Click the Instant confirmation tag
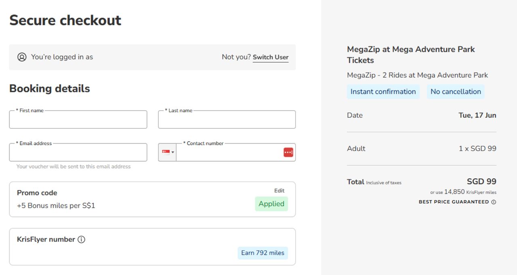Viewport: 517px width, 275px height. tap(383, 92)
